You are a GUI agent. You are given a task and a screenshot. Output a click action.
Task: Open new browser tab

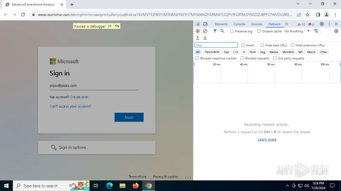click(x=72, y=5)
